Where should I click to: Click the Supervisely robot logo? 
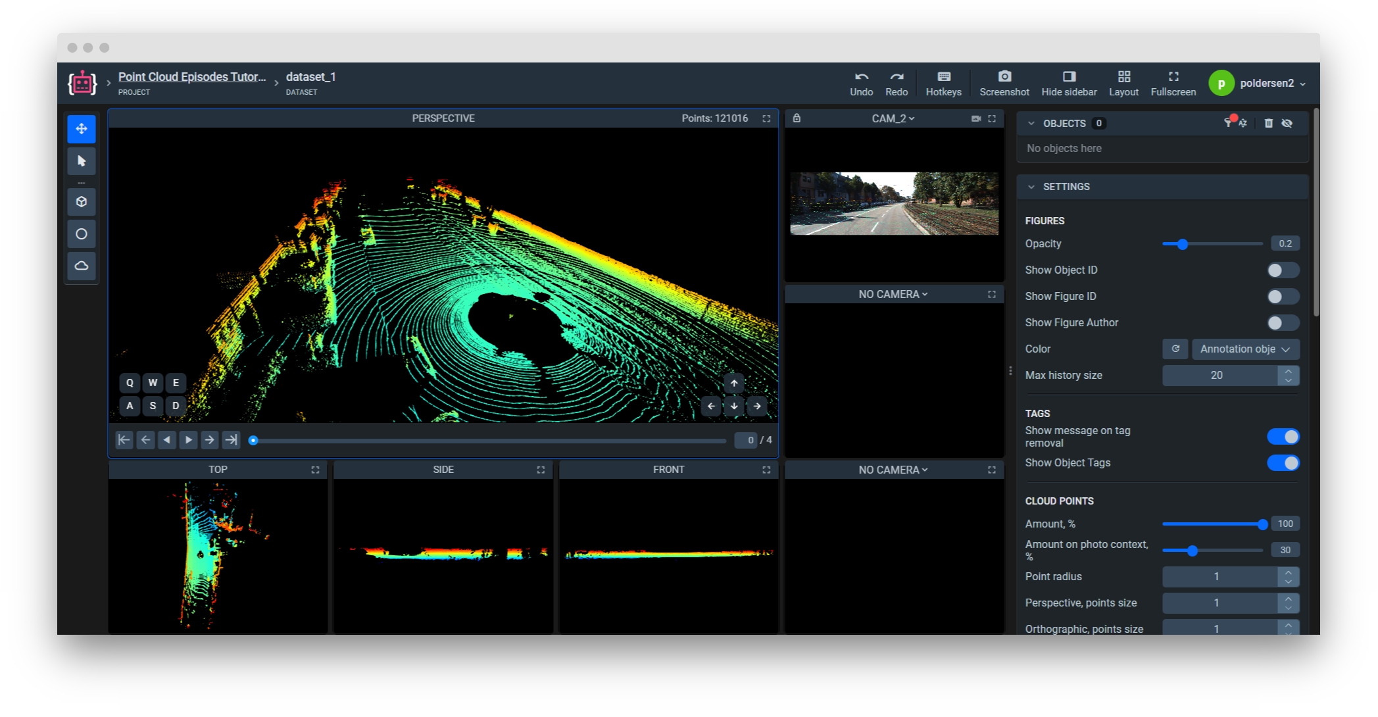pyautogui.click(x=82, y=83)
